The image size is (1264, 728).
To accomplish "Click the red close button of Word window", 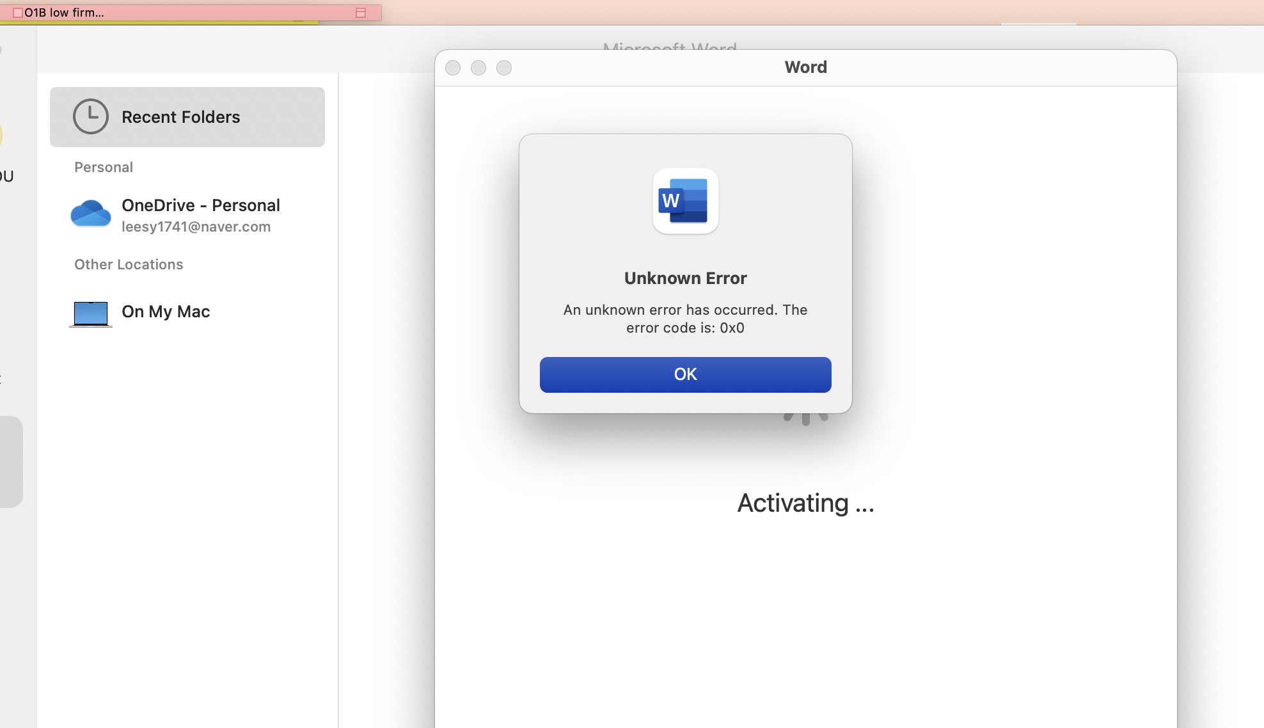I will pyautogui.click(x=453, y=68).
